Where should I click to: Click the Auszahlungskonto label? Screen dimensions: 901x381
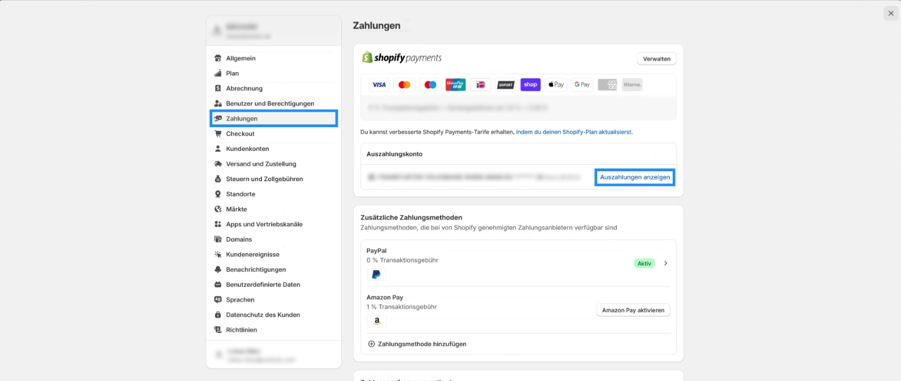pyautogui.click(x=395, y=154)
